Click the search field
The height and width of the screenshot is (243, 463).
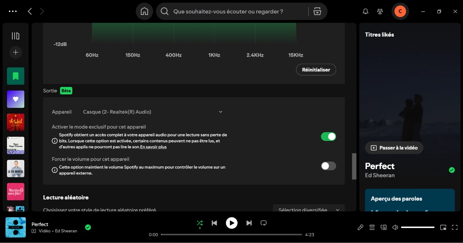pyautogui.click(x=231, y=11)
